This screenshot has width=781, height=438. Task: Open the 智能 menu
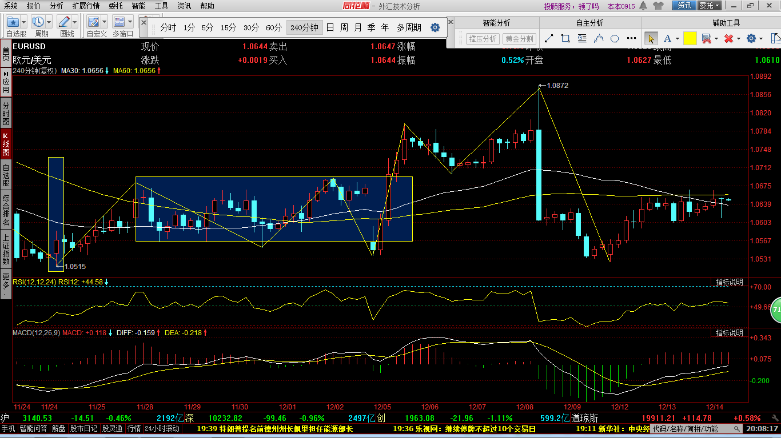(x=138, y=6)
